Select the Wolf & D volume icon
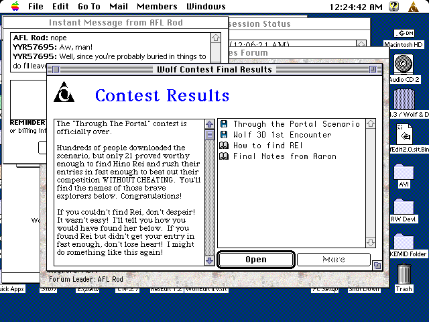429x322 pixels. [404, 99]
